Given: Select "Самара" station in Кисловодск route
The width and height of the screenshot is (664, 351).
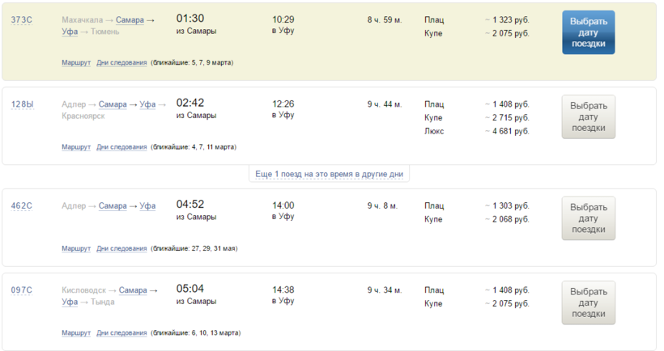Looking at the screenshot, I should (133, 290).
